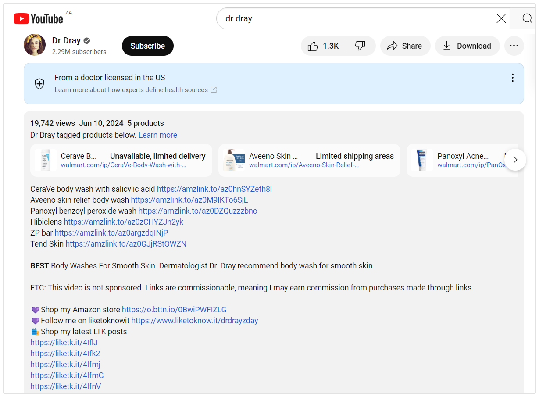Open the Cerave body wash product card
Viewport: 539px width, 397px height.
tap(121, 160)
